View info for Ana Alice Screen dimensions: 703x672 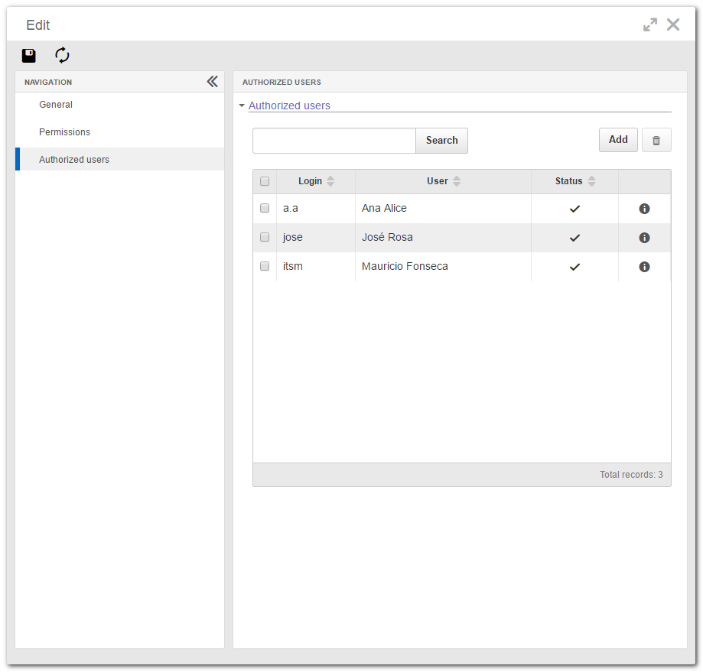click(x=644, y=208)
